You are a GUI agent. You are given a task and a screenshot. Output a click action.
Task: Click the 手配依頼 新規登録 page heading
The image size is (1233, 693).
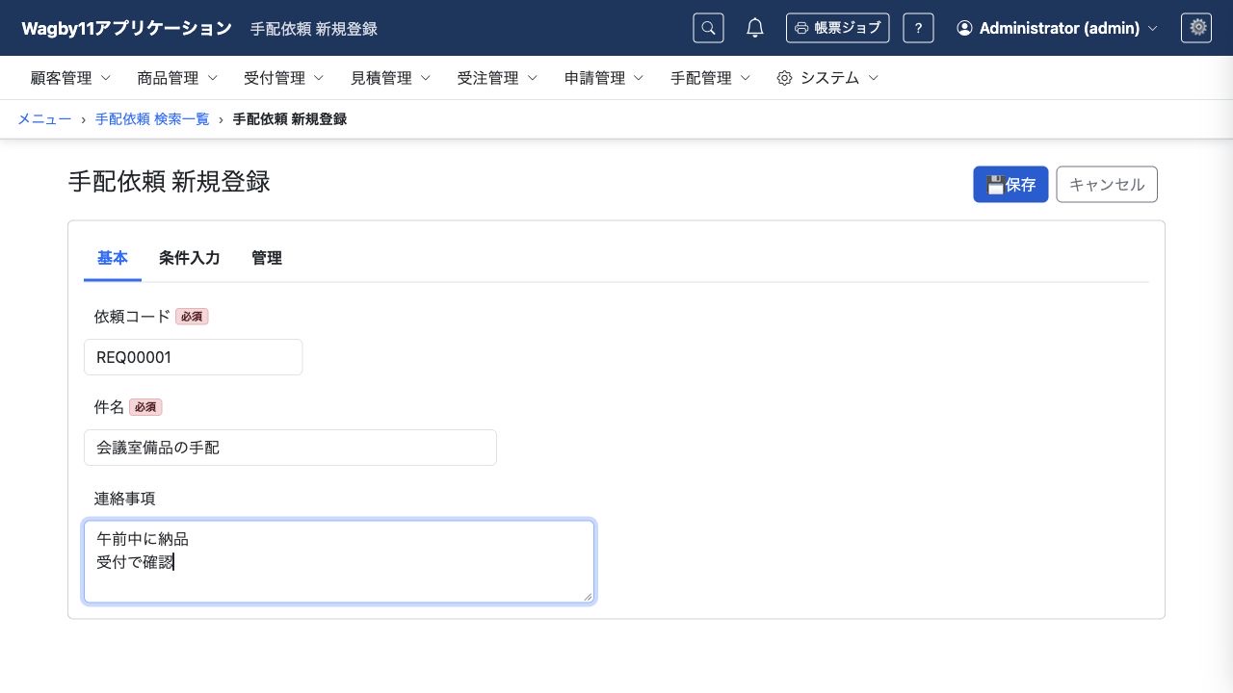169,182
